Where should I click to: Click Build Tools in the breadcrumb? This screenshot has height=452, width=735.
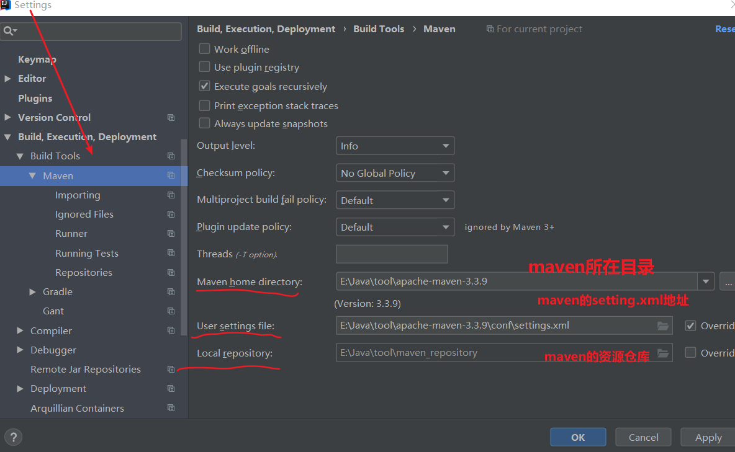click(378, 29)
